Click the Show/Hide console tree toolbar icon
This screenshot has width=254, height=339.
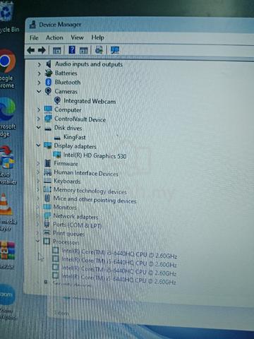pyautogui.click(x=56, y=50)
